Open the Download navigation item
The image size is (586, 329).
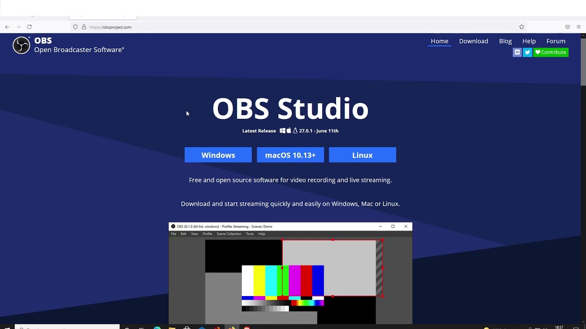[473, 41]
